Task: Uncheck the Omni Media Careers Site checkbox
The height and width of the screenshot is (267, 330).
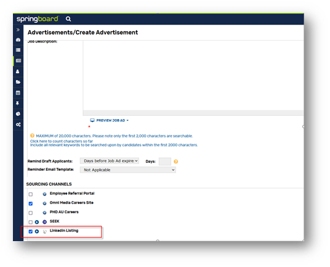Action: [31, 203]
